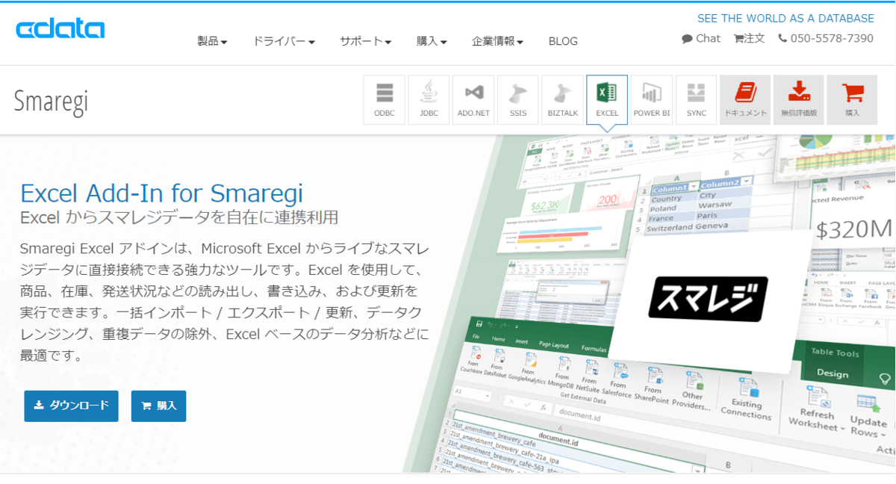Click the red 購入 cart icon button

click(x=853, y=100)
